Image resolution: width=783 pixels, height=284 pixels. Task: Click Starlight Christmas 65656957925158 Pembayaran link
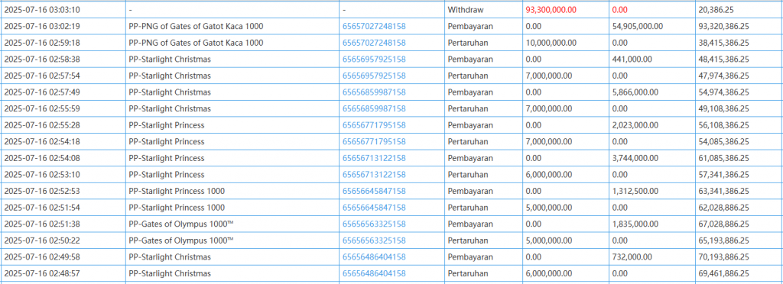coord(374,60)
